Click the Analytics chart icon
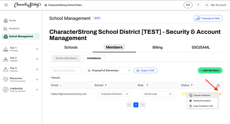This screenshot has width=230, height=124. (5, 28)
